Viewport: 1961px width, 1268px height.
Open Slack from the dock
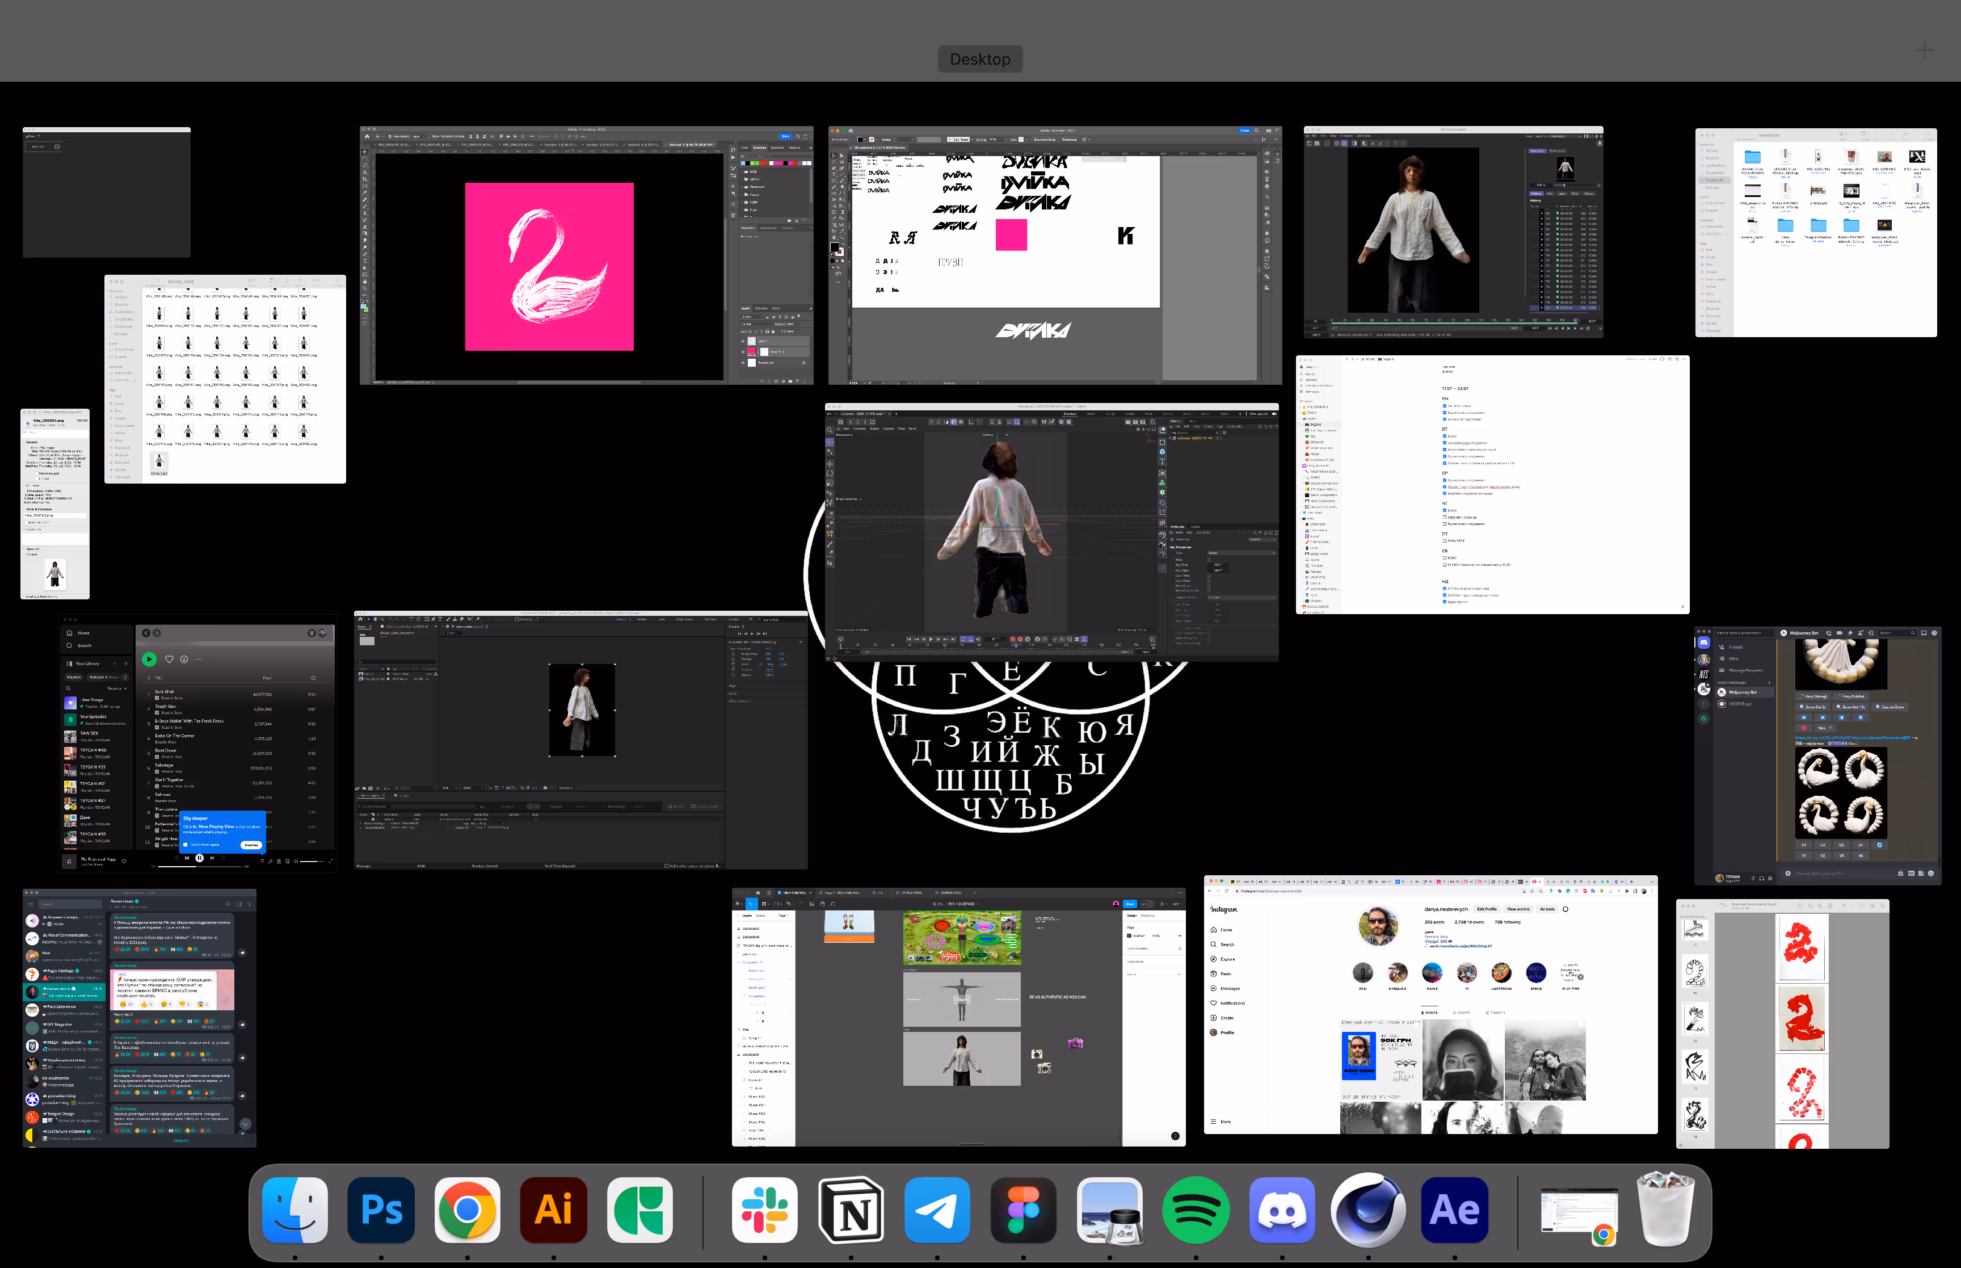[x=764, y=1209]
